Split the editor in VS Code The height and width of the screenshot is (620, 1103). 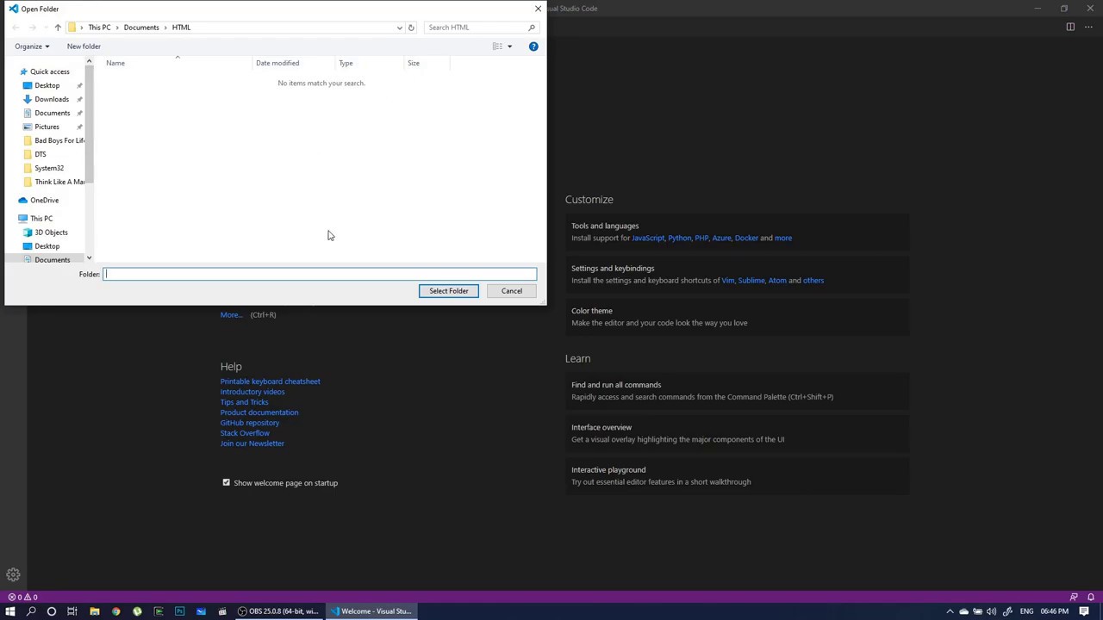[1070, 27]
